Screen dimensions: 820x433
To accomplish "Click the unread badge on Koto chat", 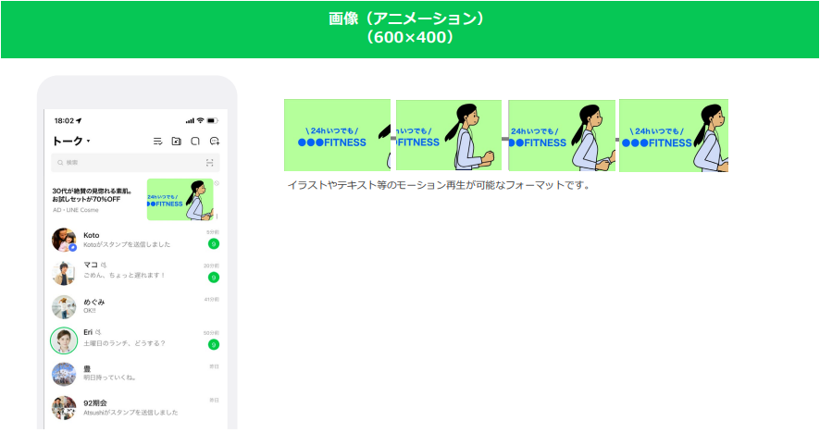I will [213, 244].
